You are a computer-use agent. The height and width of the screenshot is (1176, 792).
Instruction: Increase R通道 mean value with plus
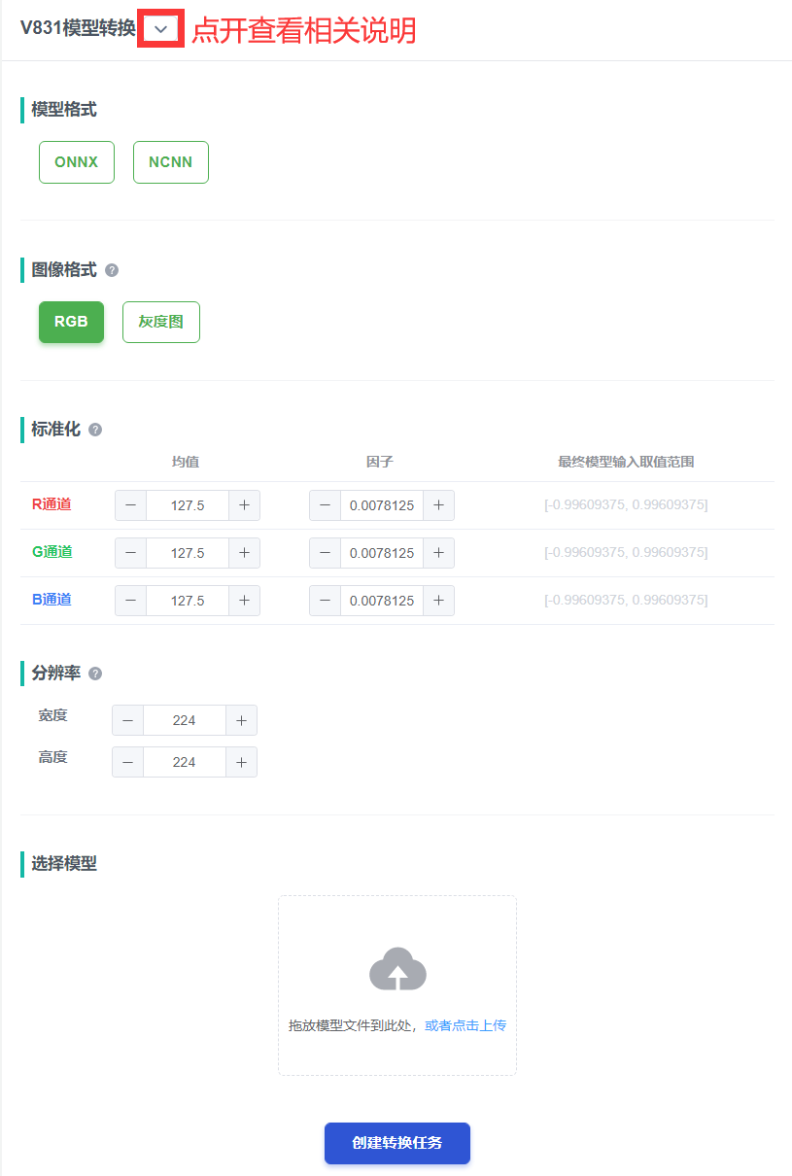coord(244,505)
